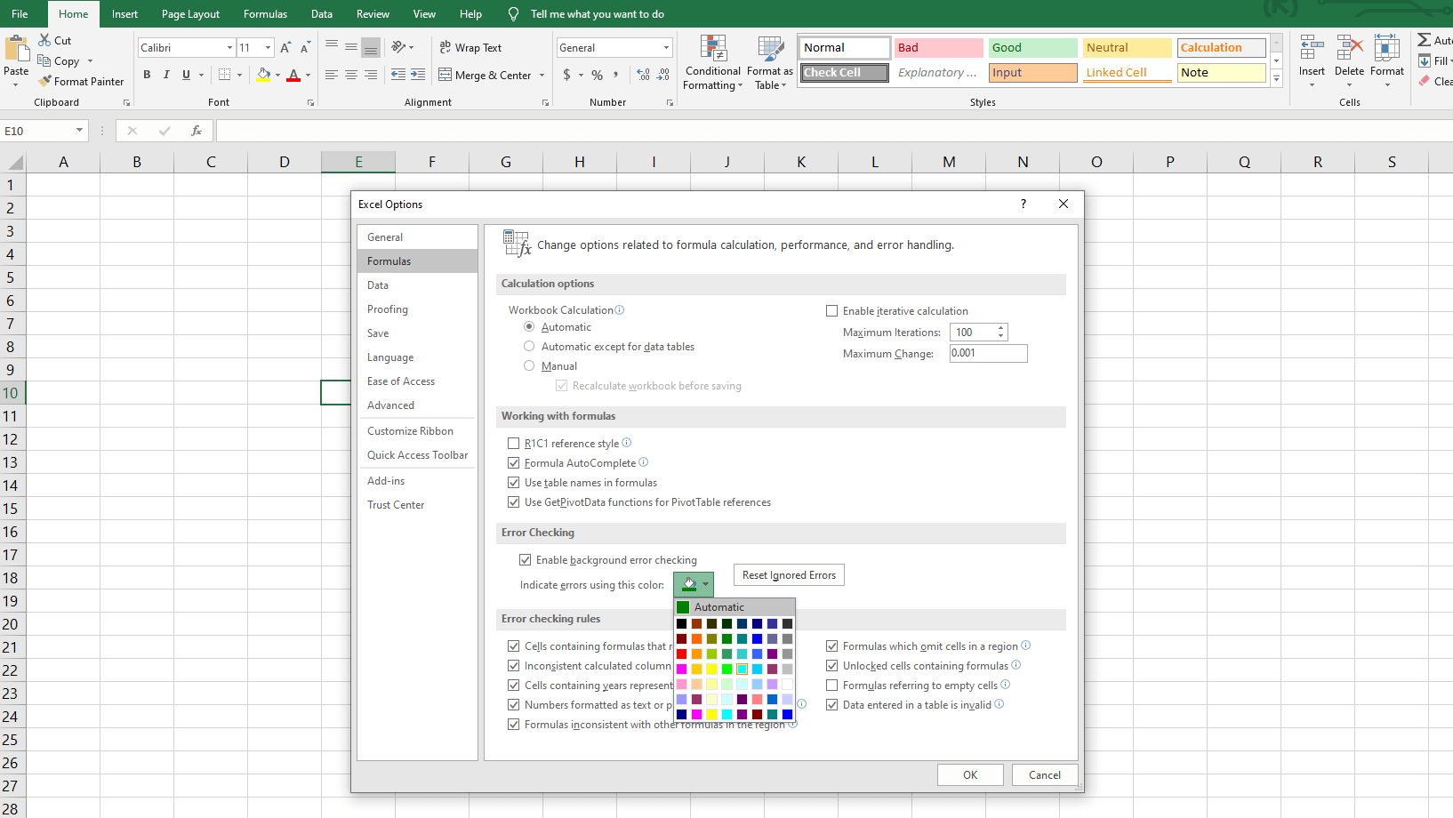Open the Merge & Center dropdown arrow
The height and width of the screenshot is (818, 1453).
pyautogui.click(x=542, y=76)
